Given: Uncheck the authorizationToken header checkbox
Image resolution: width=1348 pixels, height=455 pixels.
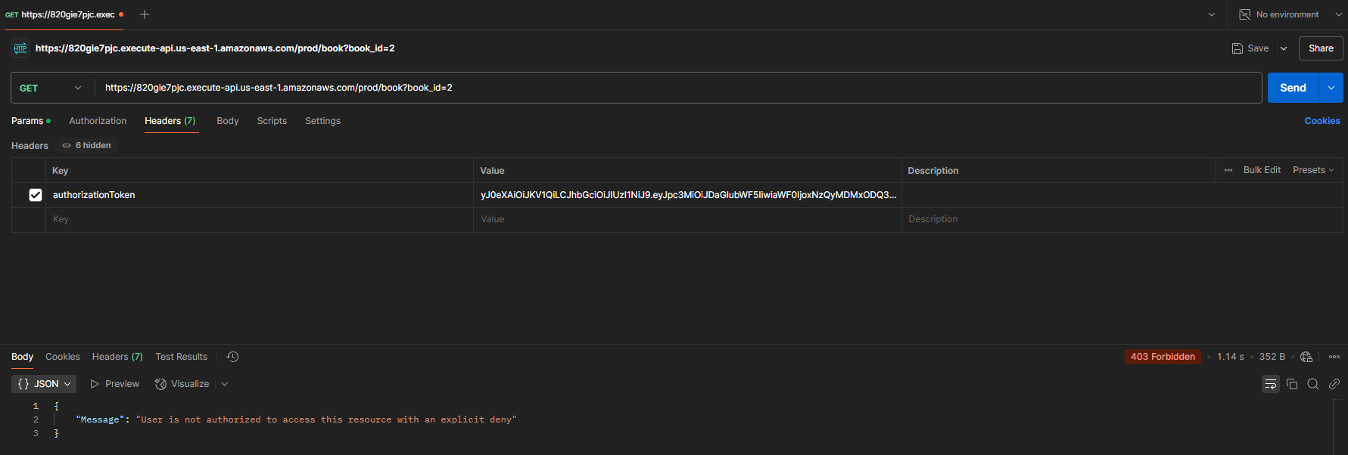Looking at the screenshot, I should click(x=36, y=195).
